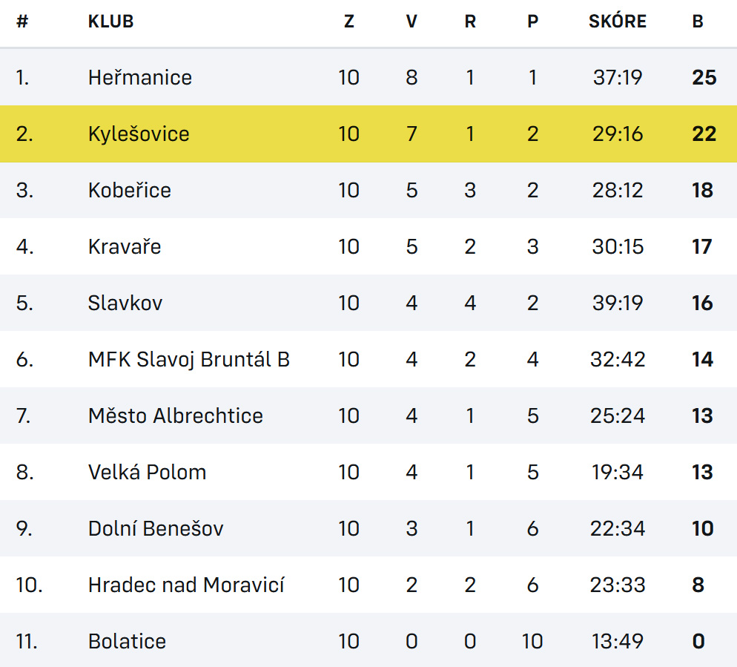
Task: Click the highlighted Kylešovice club name
Action: [x=139, y=134]
